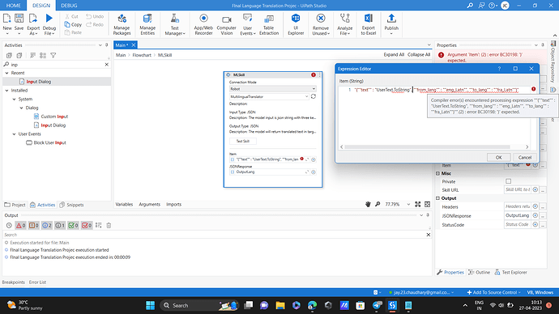Image resolution: width=559 pixels, height=314 pixels.
Task: Collapse the Recent activities group
Action: 6,73
